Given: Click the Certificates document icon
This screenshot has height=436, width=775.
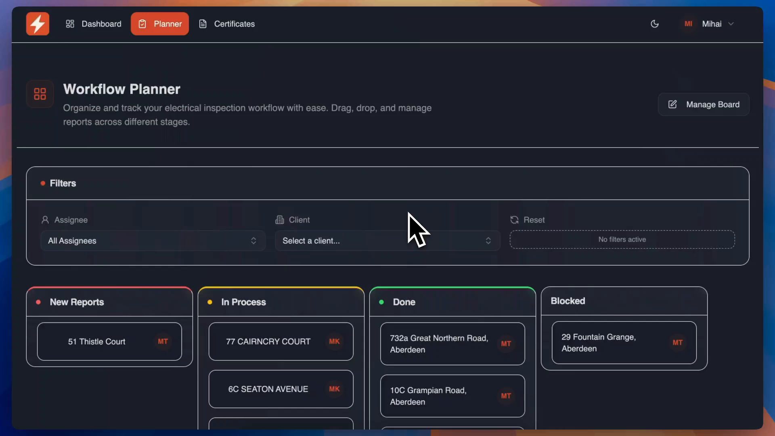Looking at the screenshot, I should pyautogui.click(x=203, y=24).
